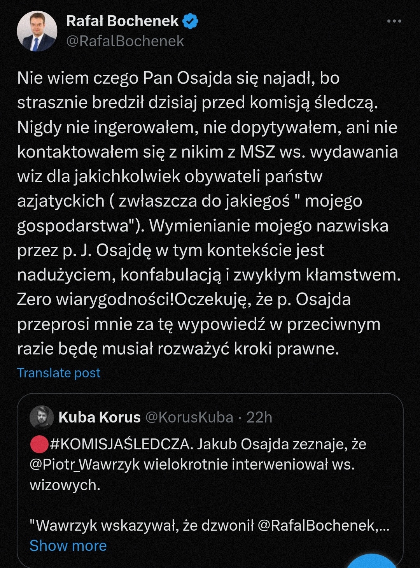Click the Kuba Korus display name

(100, 417)
